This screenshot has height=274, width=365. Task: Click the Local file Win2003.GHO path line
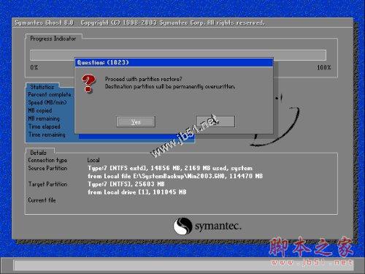pos(175,176)
